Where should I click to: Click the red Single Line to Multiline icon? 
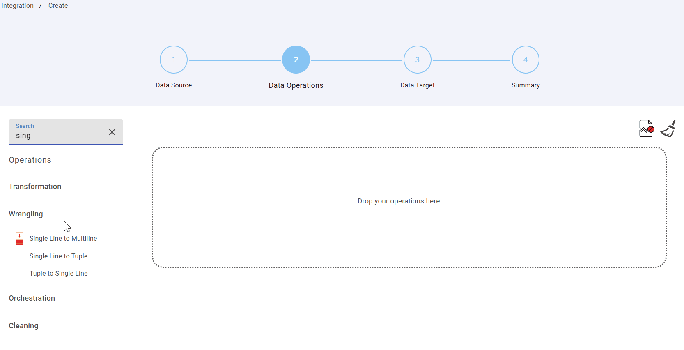(x=19, y=239)
